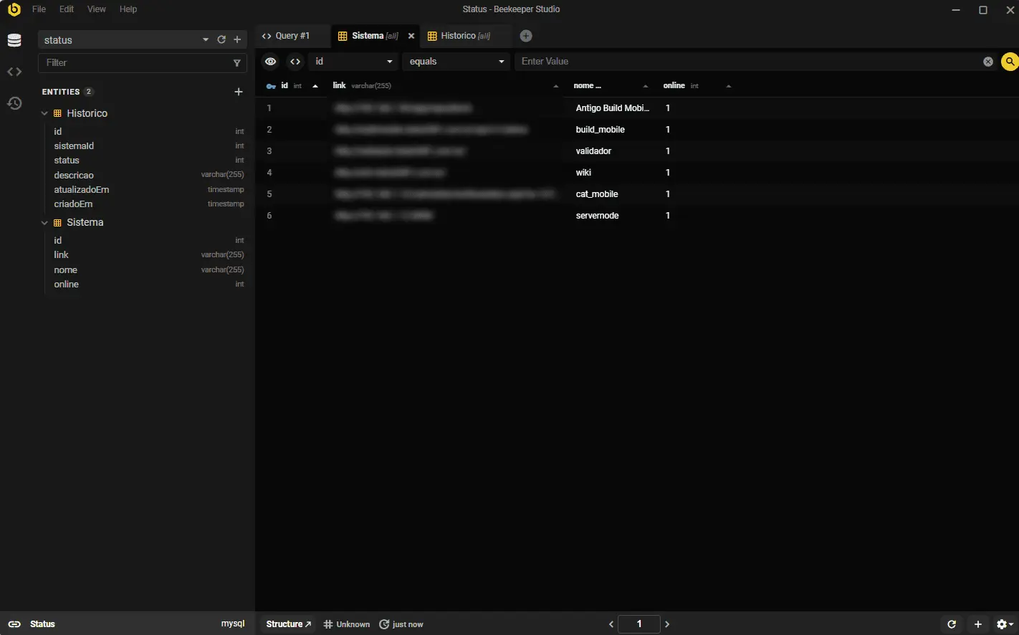Screen dimensions: 1019x635
Task: Click the Historico table icon in sidebar
Action: [x=58, y=113]
